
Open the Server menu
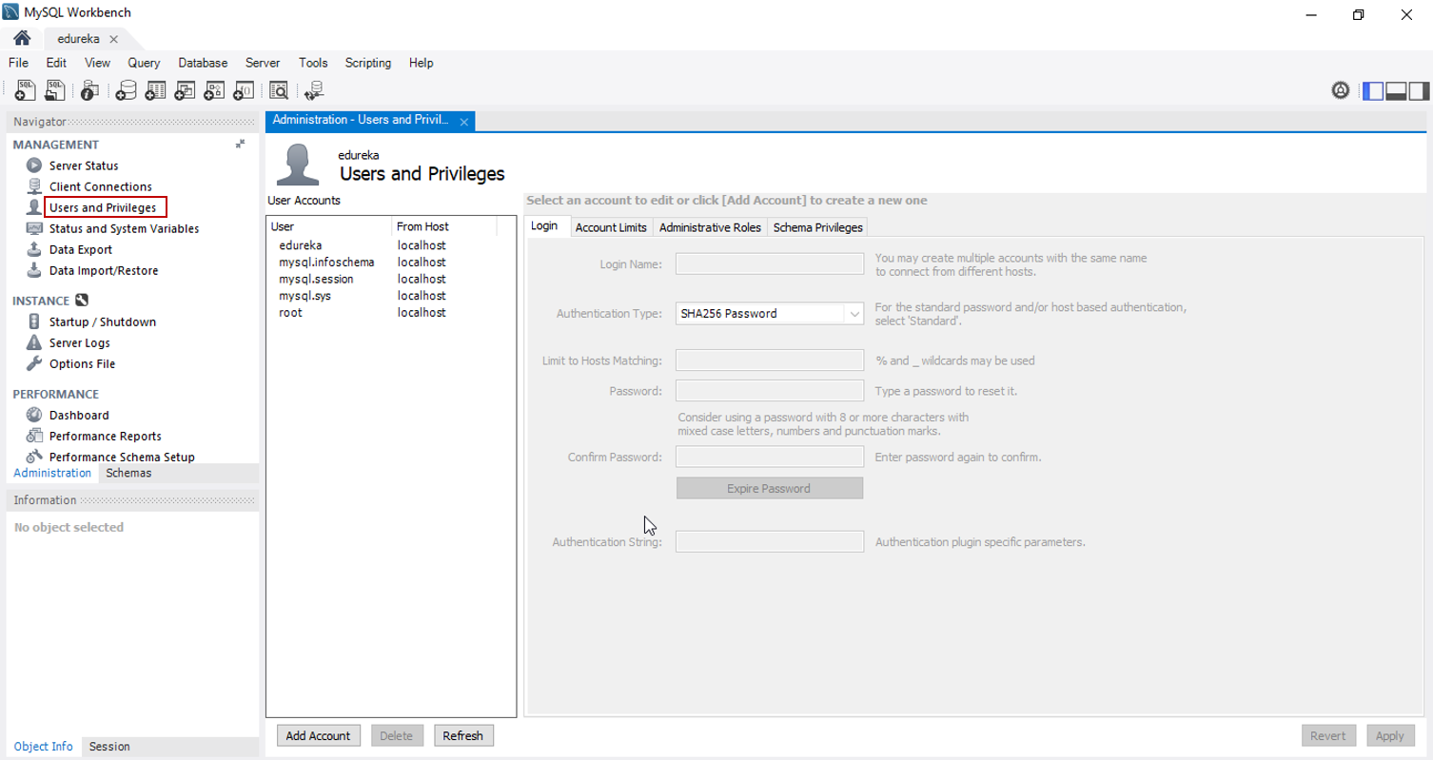pyautogui.click(x=263, y=63)
